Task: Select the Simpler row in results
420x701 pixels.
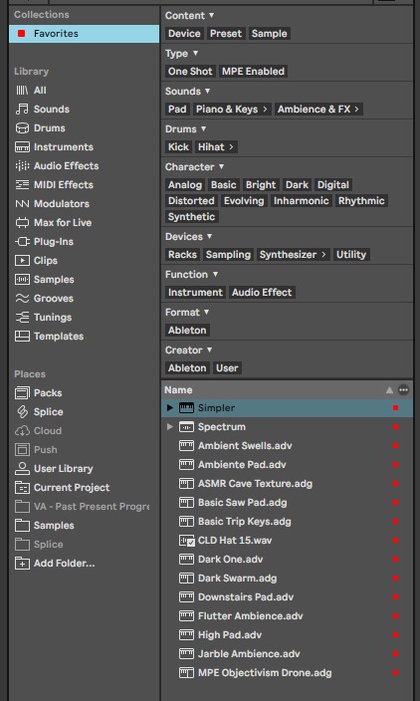Action: tap(287, 407)
